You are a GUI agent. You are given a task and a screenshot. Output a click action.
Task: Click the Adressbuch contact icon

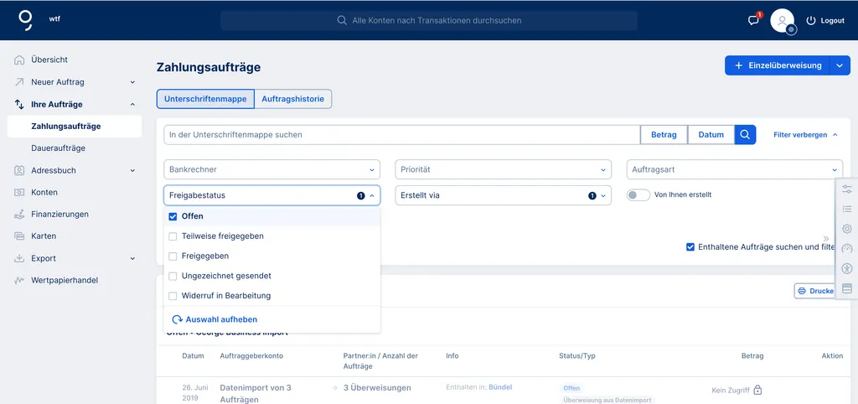click(20, 170)
